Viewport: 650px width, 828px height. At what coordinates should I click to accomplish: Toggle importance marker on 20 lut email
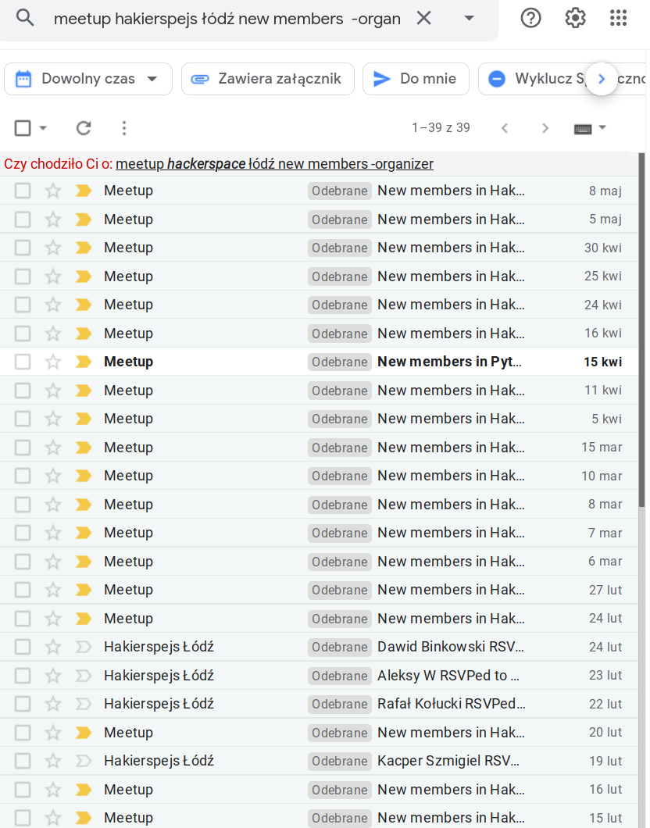click(x=84, y=733)
